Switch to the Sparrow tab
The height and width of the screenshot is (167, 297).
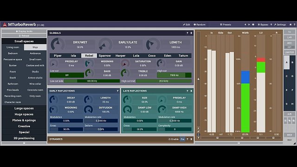(105, 56)
